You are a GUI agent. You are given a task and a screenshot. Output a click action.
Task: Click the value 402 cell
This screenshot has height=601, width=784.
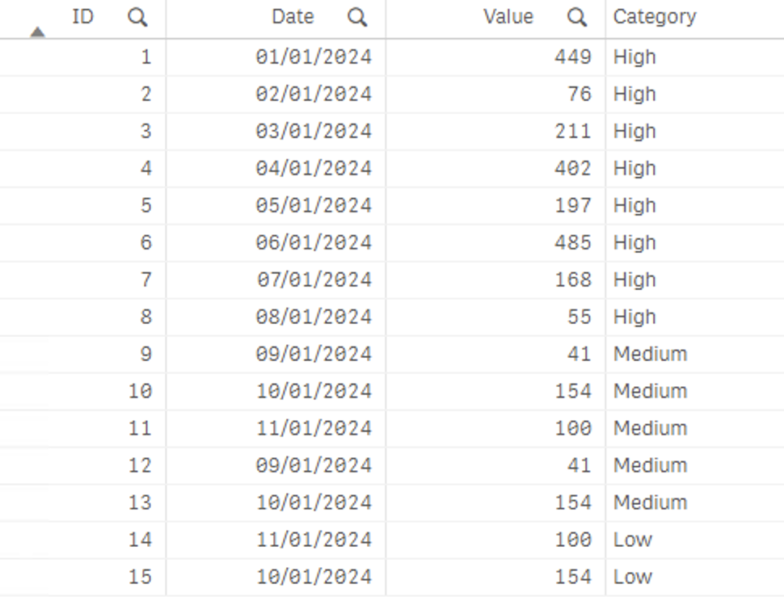(572, 169)
